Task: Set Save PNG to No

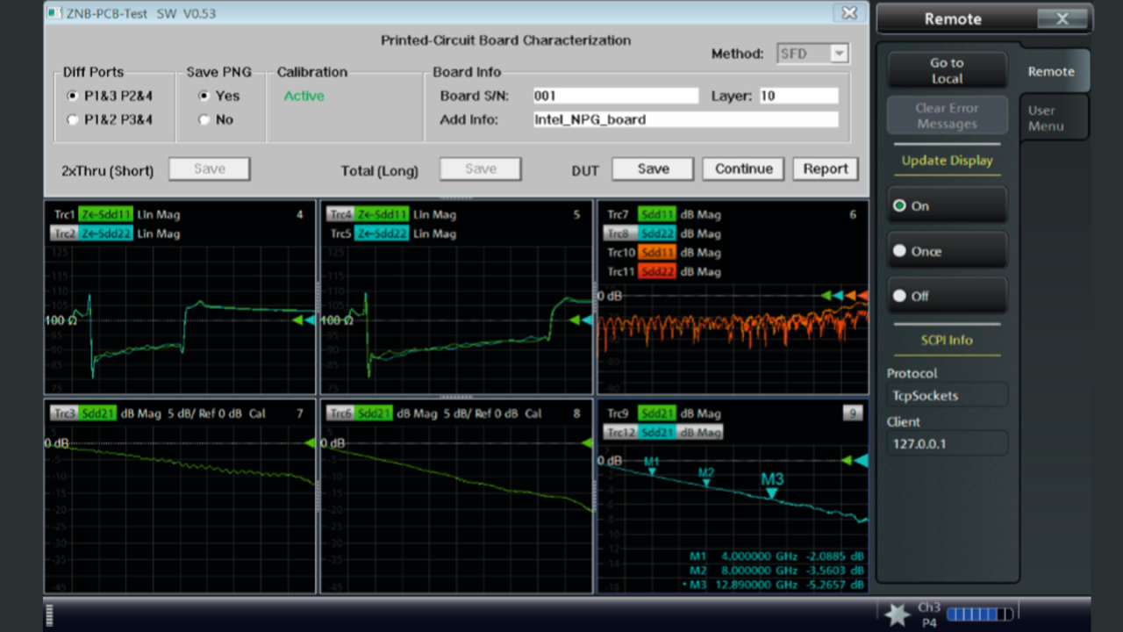Action: click(x=204, y=119)
